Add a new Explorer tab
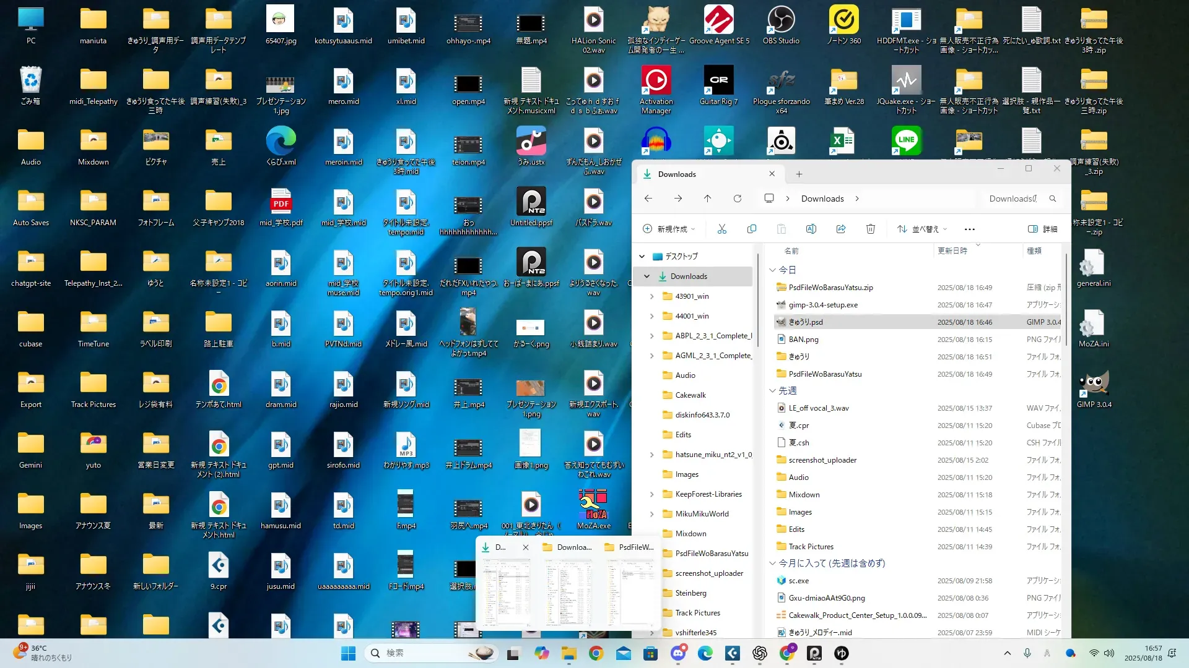The height and width of the screenshot is (668, 1189). pyautogui.click(x=799, y=174)
